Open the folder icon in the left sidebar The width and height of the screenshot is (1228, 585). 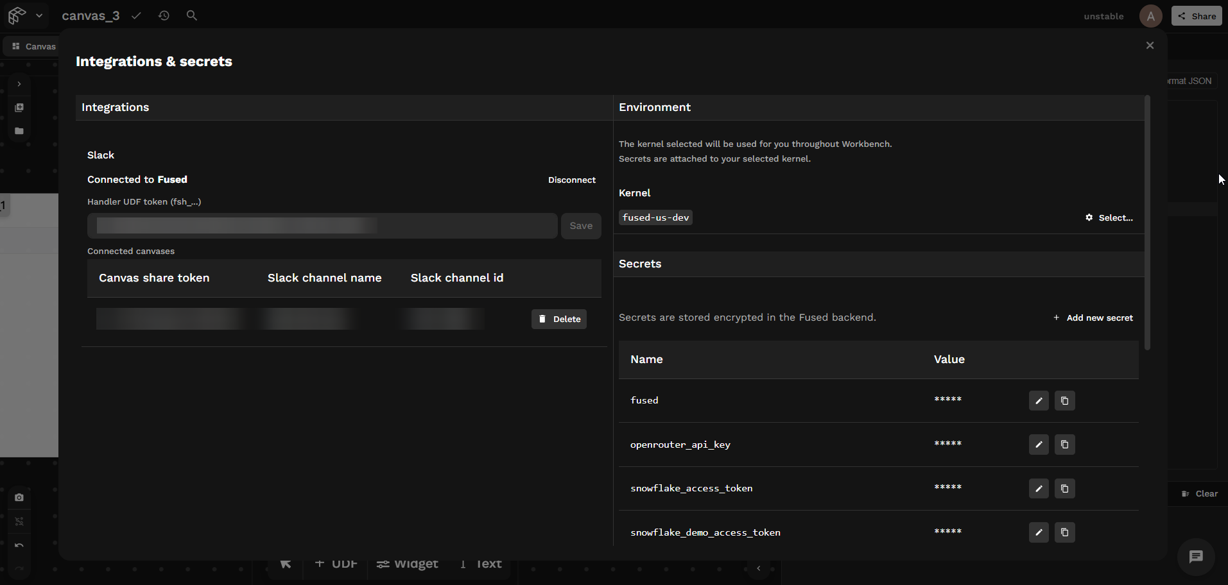(19, 131)
